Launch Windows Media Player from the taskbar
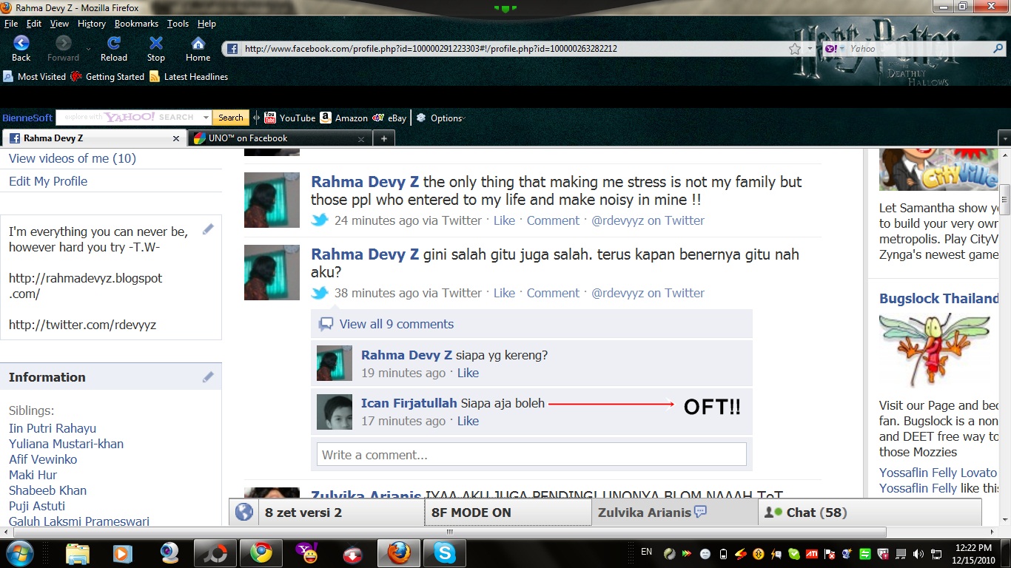The image size is (1011, 568). click(123, 552)
